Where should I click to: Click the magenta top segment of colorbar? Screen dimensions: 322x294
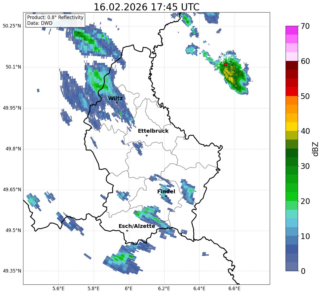[292, 30]
